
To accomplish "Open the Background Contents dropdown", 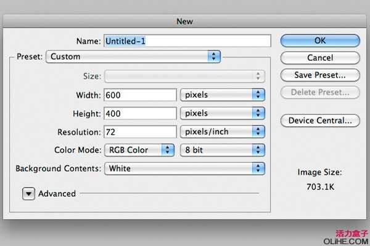I will pyautogui.click(x=184, y=168).
